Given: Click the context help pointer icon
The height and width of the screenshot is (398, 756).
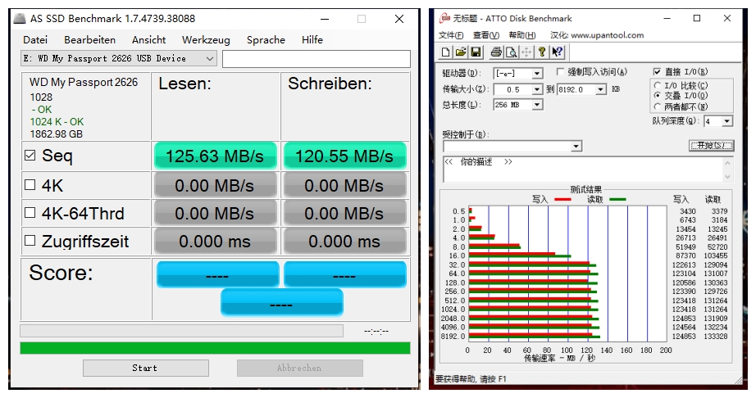Looking at the screenshot, I should 558,52.
